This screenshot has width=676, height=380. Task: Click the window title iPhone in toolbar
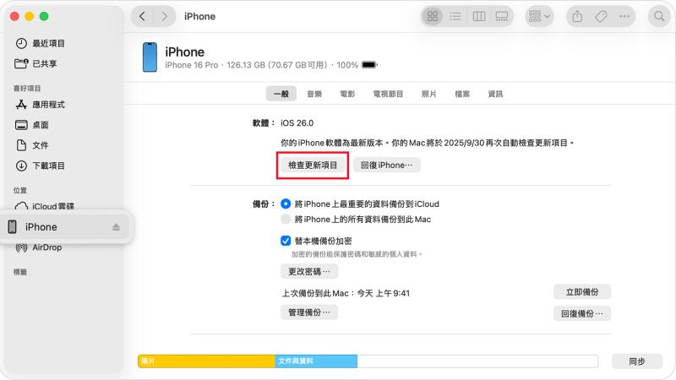tap(199, 16)
